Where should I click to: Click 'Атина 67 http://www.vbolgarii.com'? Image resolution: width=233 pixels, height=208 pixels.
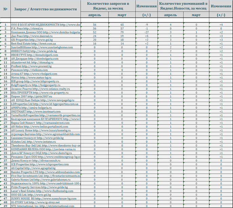(x=46, y=74)
